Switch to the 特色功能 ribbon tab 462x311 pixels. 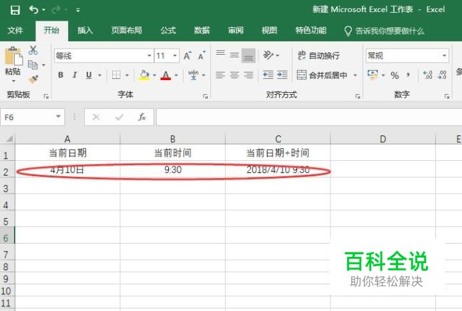pos(311,30)
